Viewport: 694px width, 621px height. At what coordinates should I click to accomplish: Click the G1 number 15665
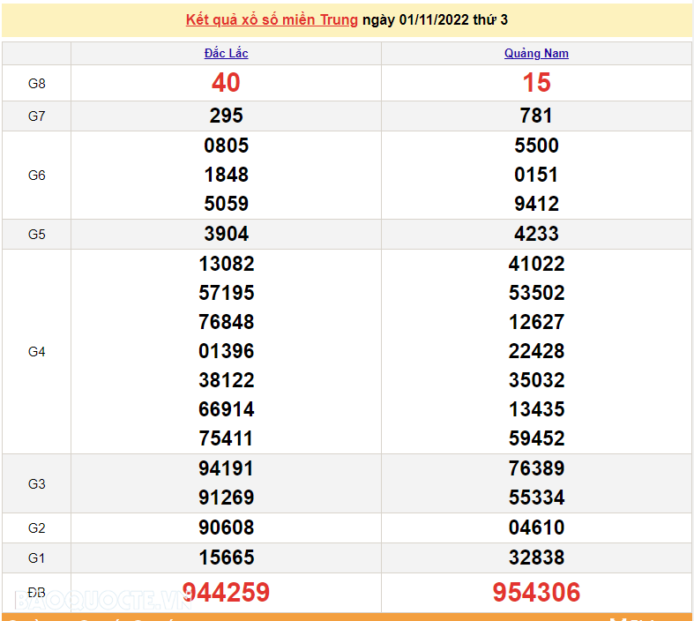(226, 557)
